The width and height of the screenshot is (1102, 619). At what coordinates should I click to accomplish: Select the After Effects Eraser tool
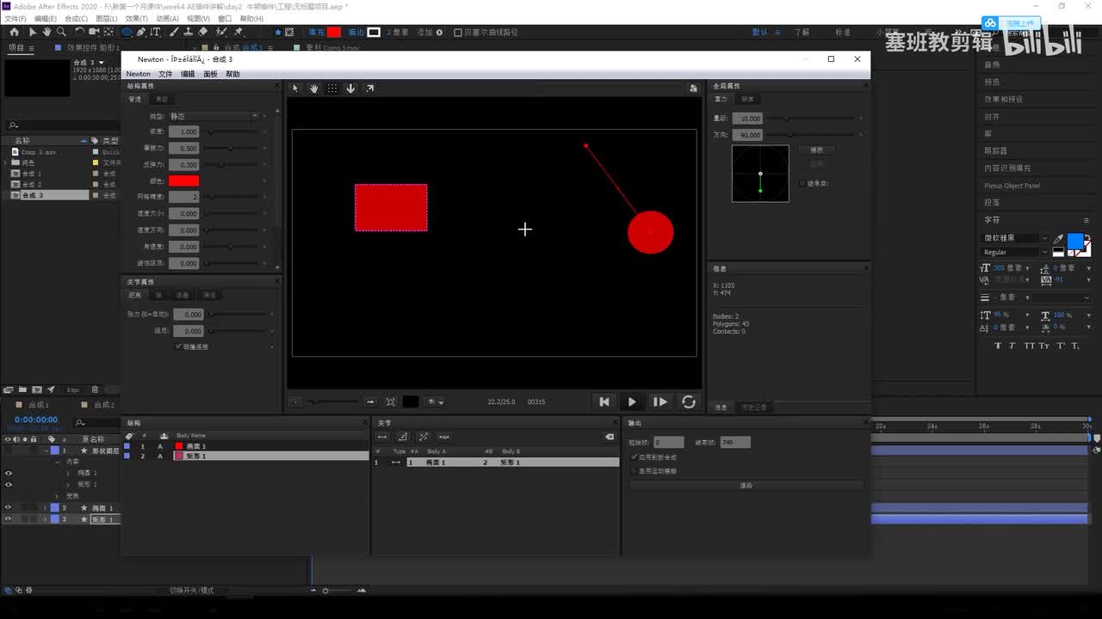click(203, 32)
